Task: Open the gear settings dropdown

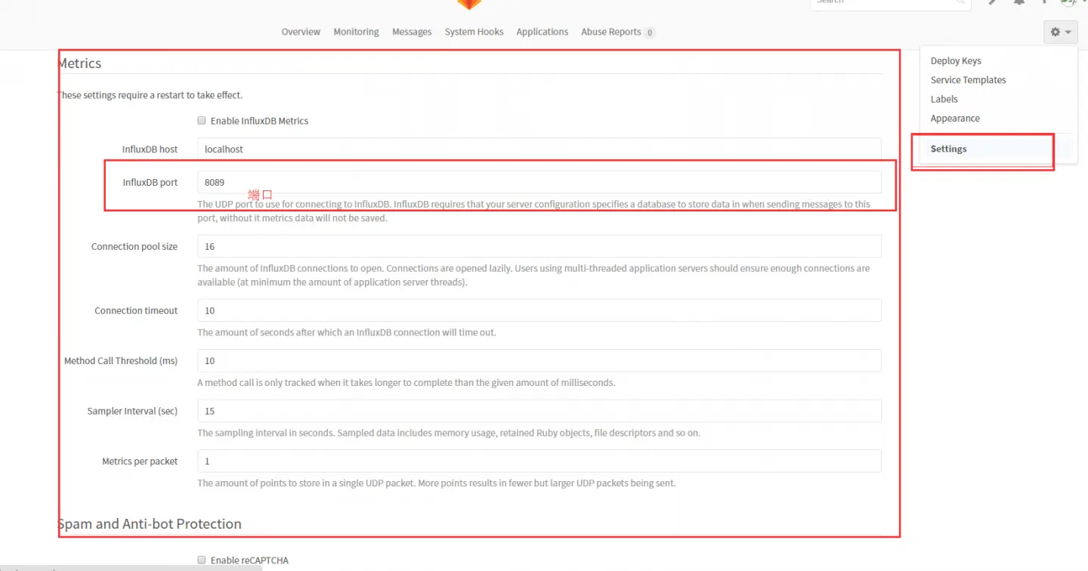Action: (1061, 32)
